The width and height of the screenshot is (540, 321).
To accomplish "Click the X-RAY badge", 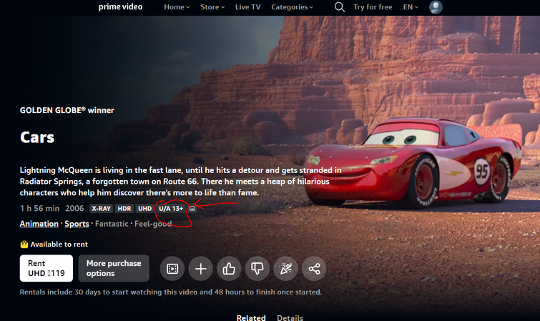I will point(102,209).
